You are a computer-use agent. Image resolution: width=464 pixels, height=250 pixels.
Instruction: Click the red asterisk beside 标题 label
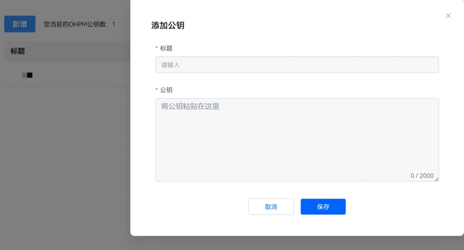(x=156, y=48)
